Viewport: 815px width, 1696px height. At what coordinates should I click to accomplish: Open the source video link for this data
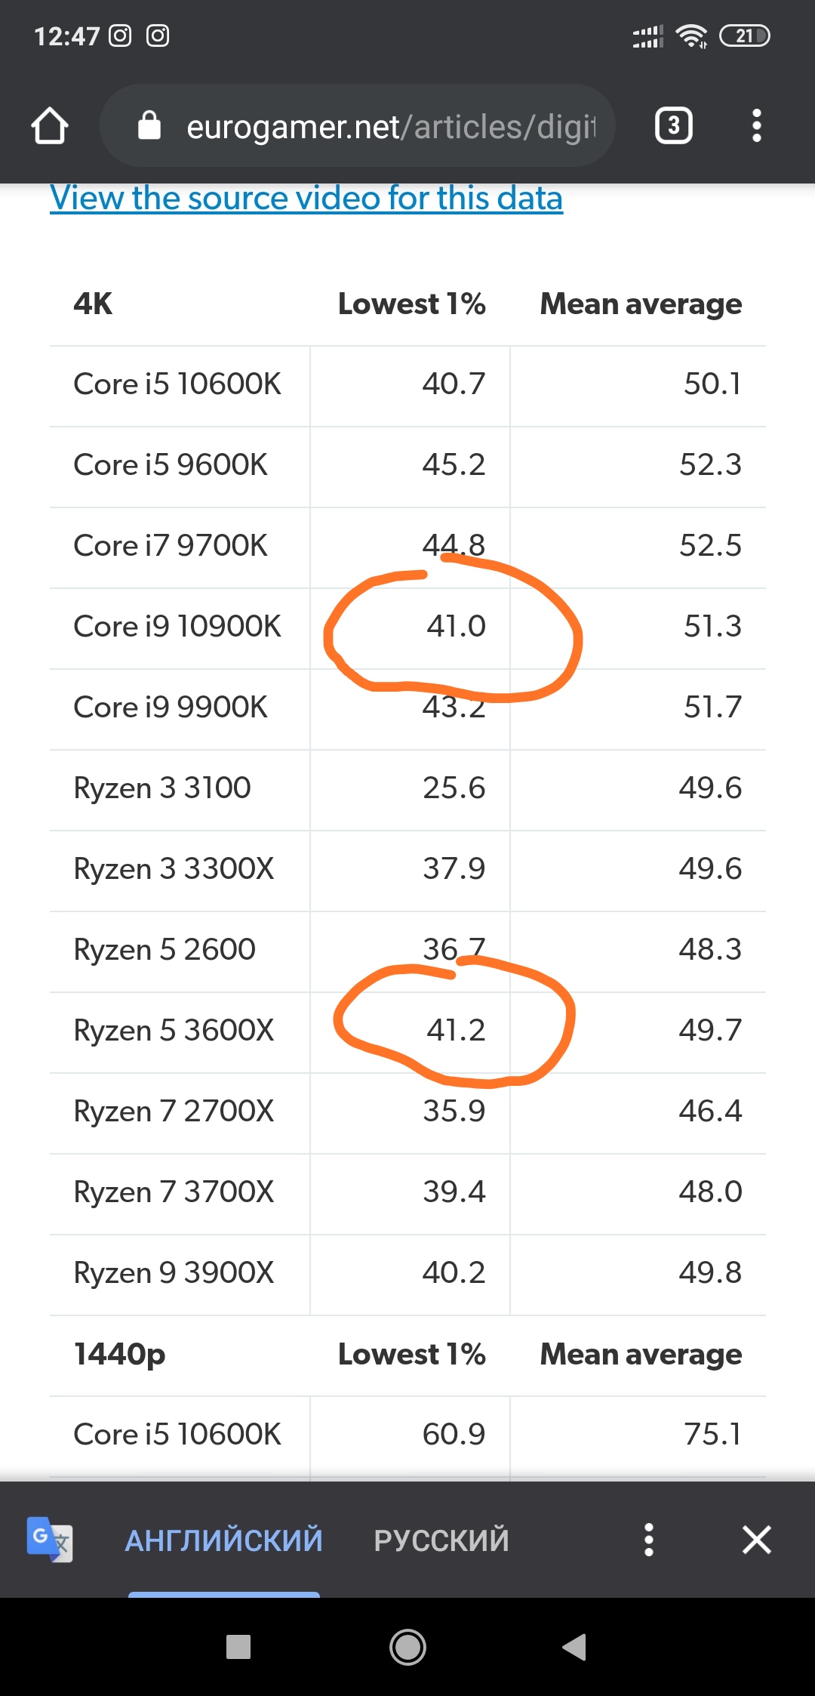pyautogui.click(x=306, y=199)
